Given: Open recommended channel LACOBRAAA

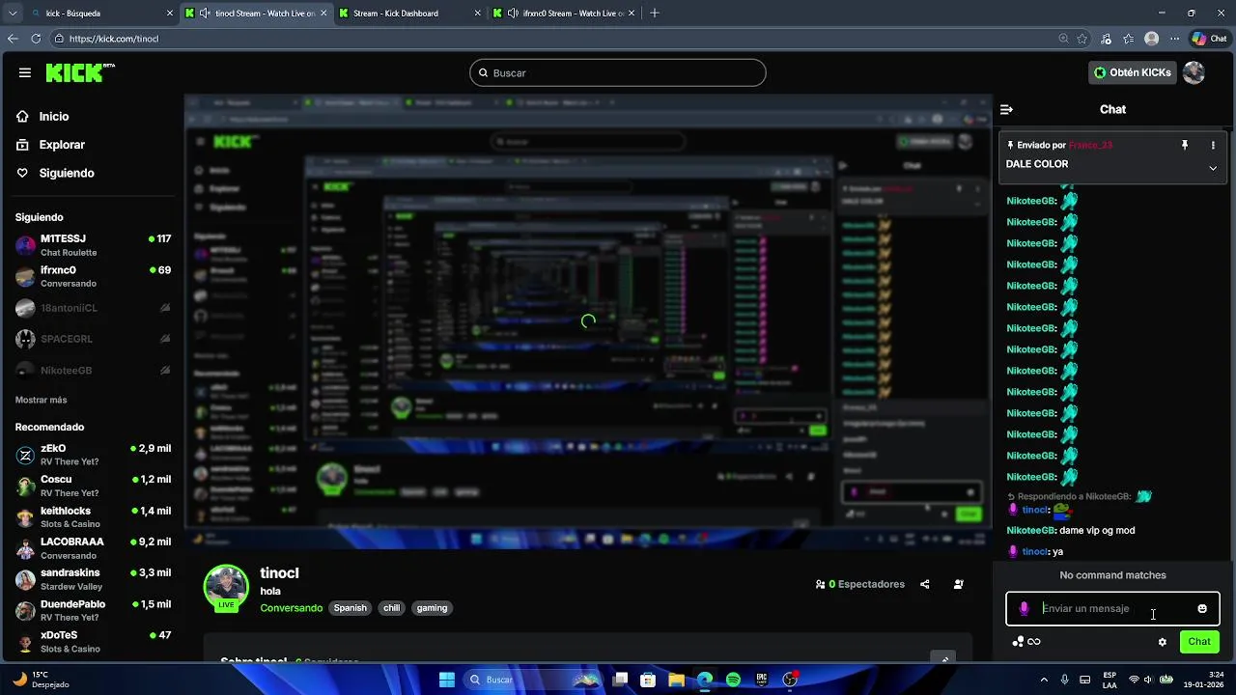Looking at the screenshot, I should pos(93,548).
